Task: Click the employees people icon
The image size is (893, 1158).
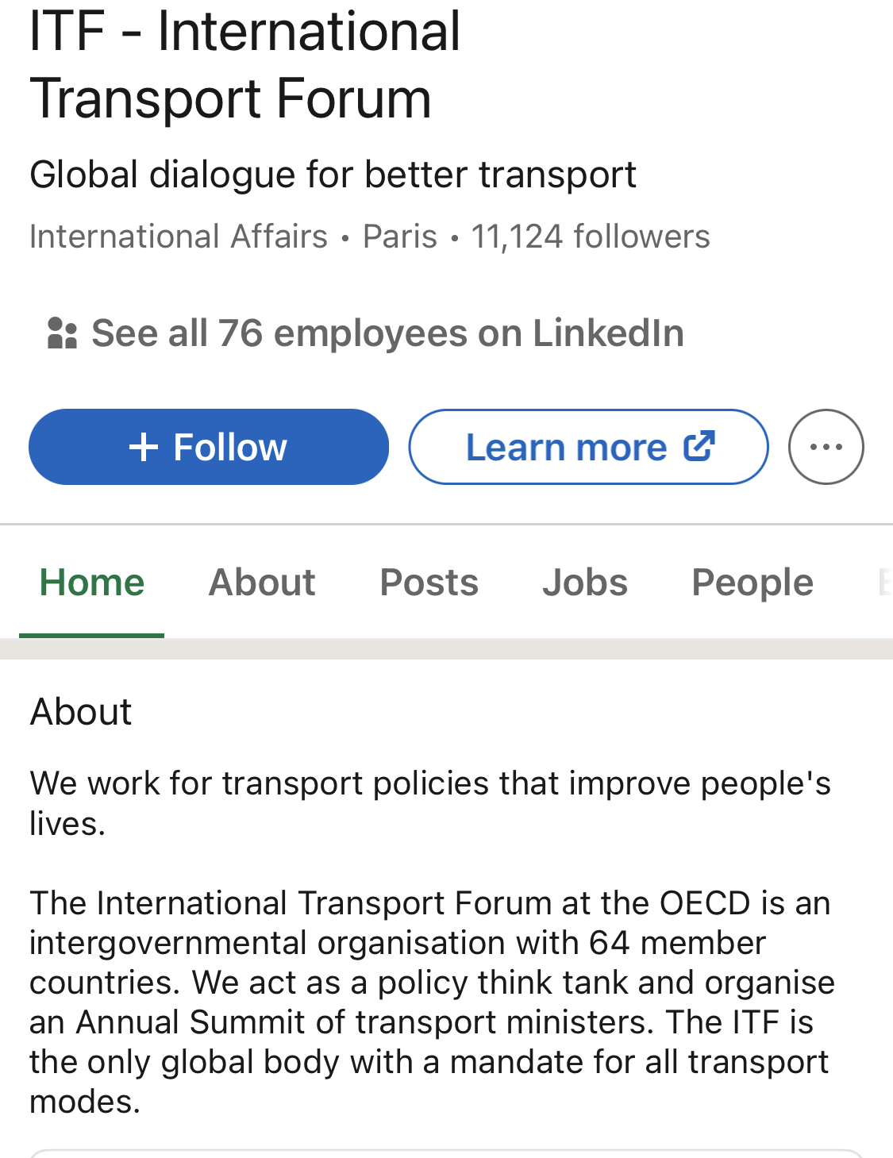Action: [x=63, y=333]
